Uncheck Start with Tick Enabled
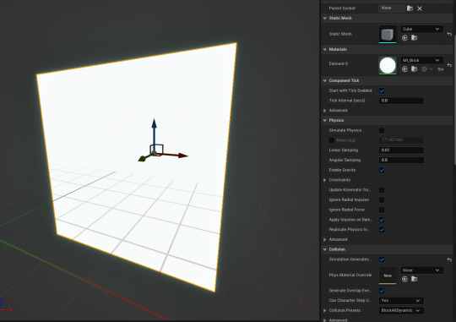 pos(382,90)
